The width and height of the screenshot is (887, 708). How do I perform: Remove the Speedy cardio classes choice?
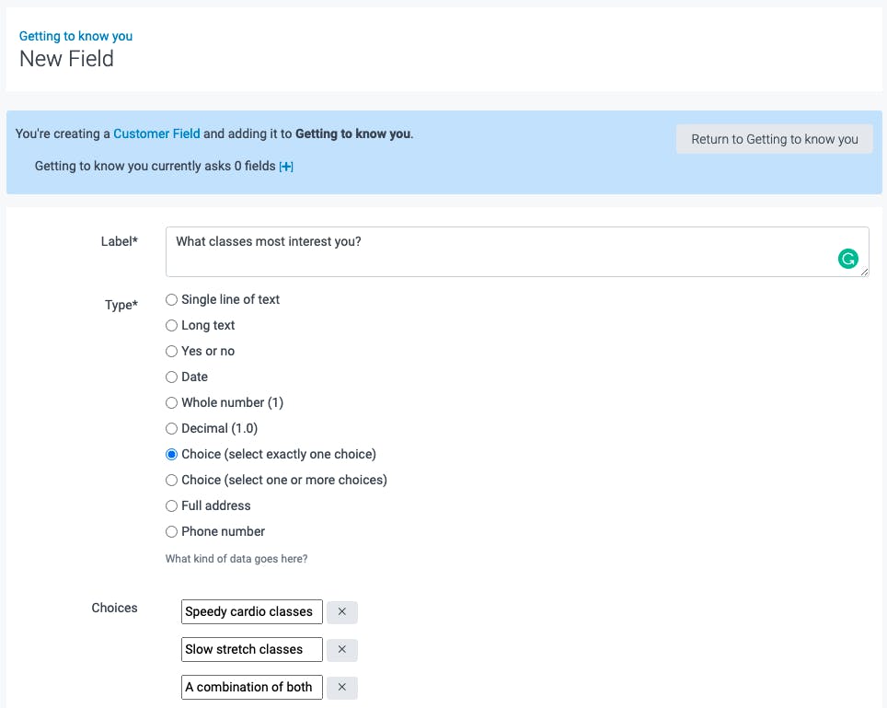[x=341, y=612]
